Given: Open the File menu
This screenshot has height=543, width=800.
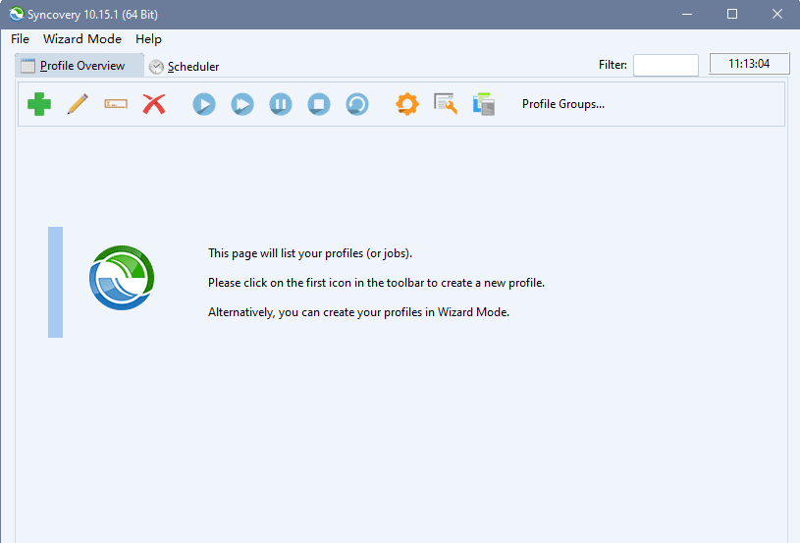Looking at the screenshot, I should pyautogui.click(x=21, y=39).
